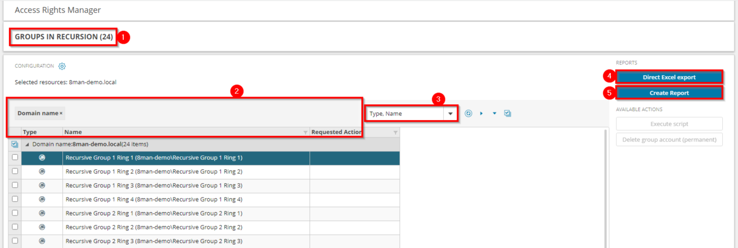This screenshot has height=248, width=738.
Task: Click the Create Report button
Action: 669,93
